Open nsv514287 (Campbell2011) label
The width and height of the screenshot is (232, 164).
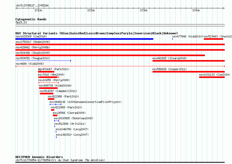click(58, 91)
